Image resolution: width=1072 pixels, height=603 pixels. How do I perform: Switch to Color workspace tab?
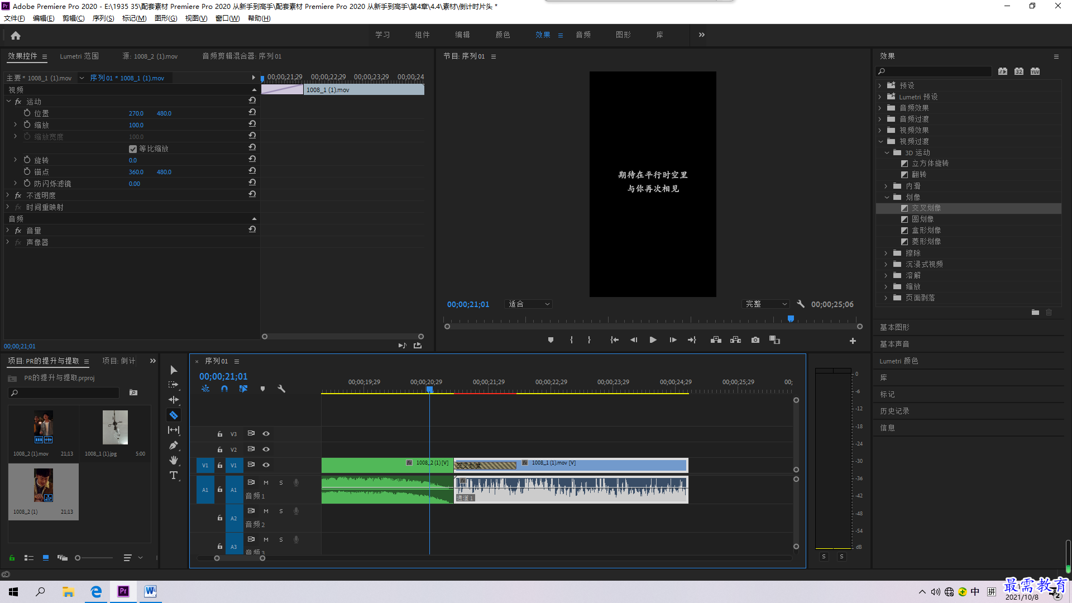tap(502, 35)
